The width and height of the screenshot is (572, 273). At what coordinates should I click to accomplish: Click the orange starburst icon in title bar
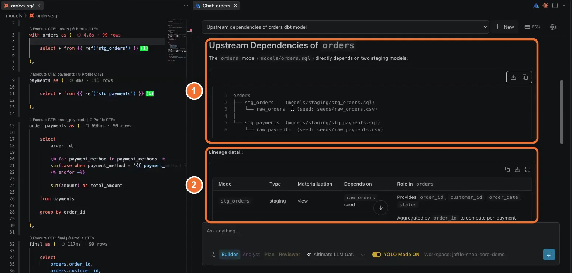click(x=545, y=6)
